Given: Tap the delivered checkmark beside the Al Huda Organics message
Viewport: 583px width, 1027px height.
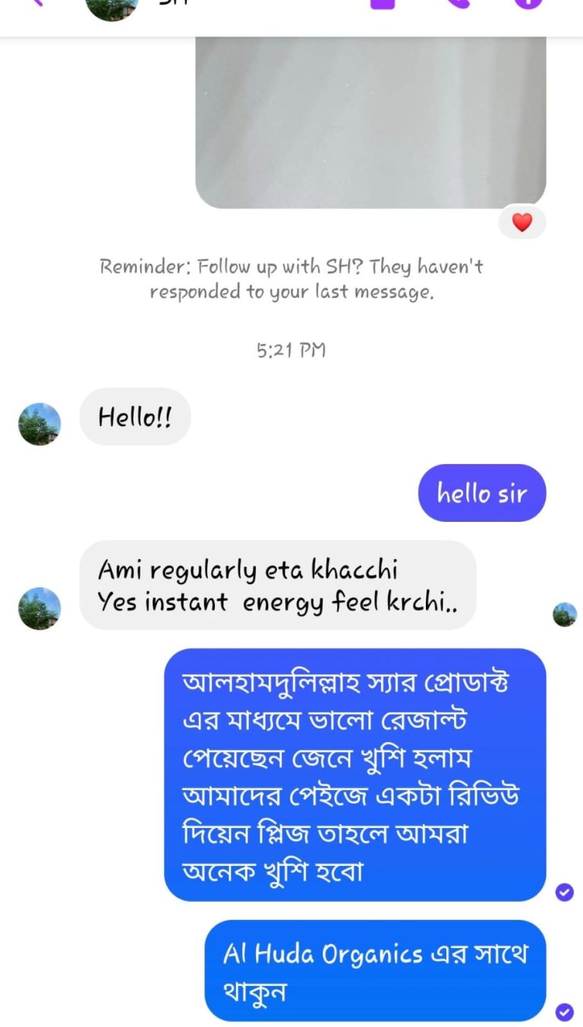Looking at the screenshot, I should [x=564, y=1012].
